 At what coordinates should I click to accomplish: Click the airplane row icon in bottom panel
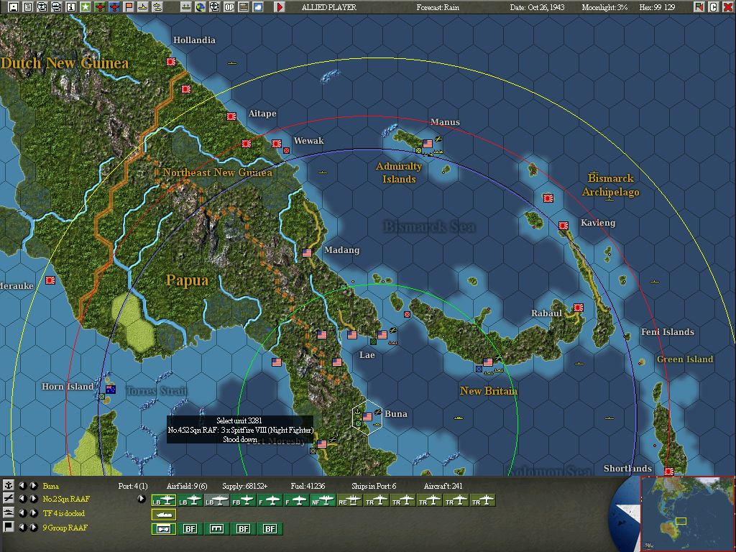tap(9, 499)
